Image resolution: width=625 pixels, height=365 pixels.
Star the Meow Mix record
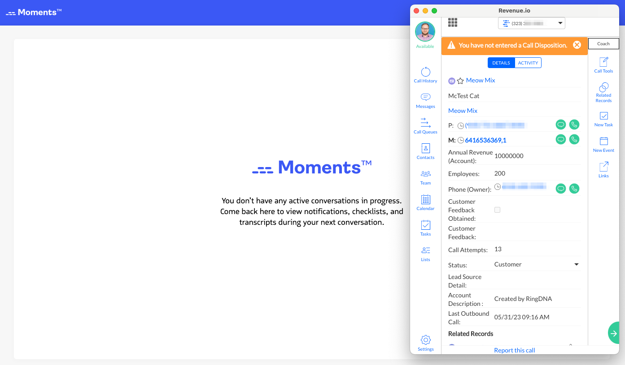(460, 81)
